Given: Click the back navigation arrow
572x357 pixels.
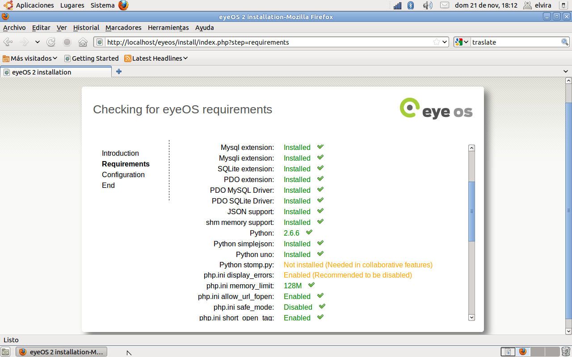Looking at the screenshot, I should tap(8, 42).
